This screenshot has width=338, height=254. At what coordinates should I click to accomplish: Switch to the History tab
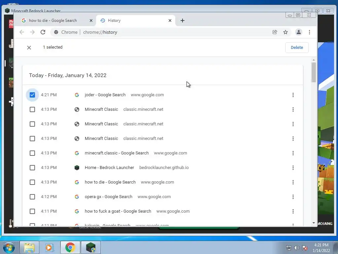pyautogui.click(x=135, y=21)
